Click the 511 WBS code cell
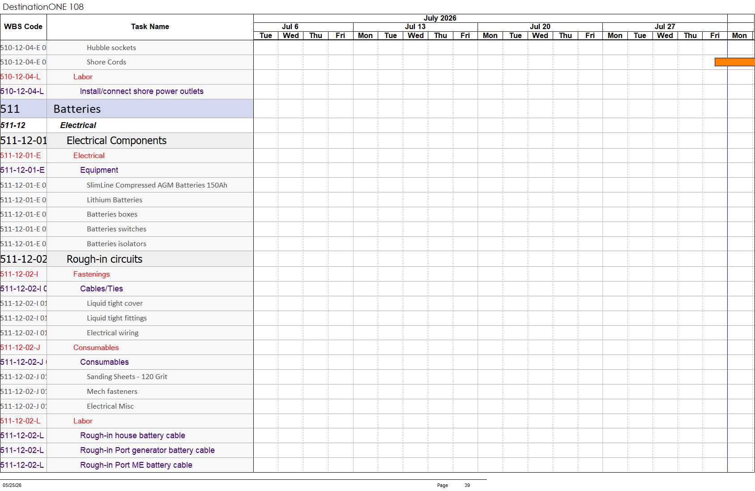755x491 pixels. click(23, 109)
